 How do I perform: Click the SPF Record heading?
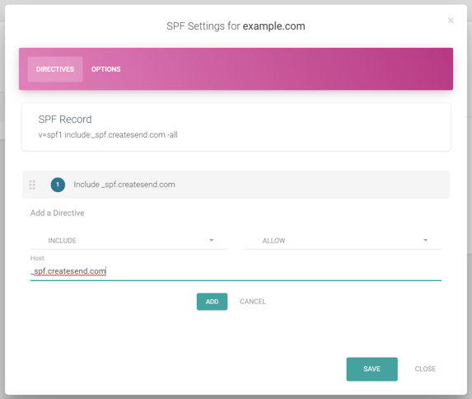click(x=65, y=120)
